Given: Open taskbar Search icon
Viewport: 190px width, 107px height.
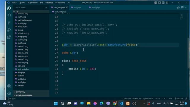Looking at the screenshot, I should [x=62, y=103].
